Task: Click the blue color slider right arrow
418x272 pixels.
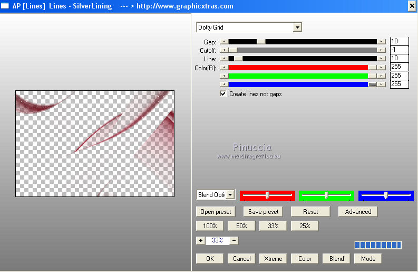Action: point(382,85)
